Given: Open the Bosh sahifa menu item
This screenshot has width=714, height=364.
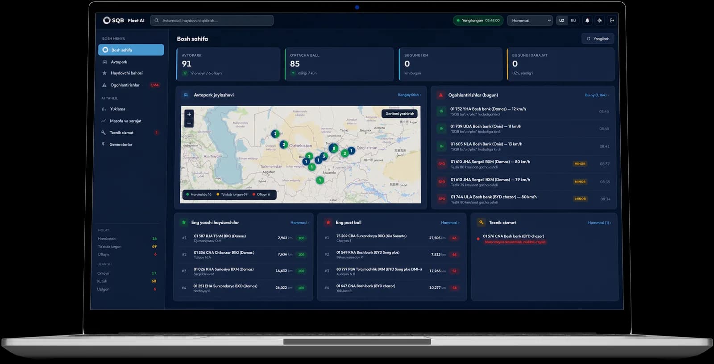Looking at the screenshot, I should [x=131, y=50].
